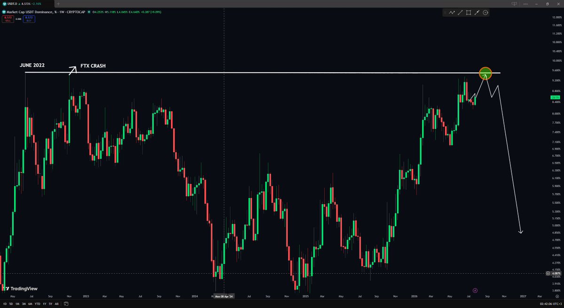This screenshot has height=308, width=564.
Task: Click the Mon 08 Apr '24 date label
Action: click(x=224, y=297)
